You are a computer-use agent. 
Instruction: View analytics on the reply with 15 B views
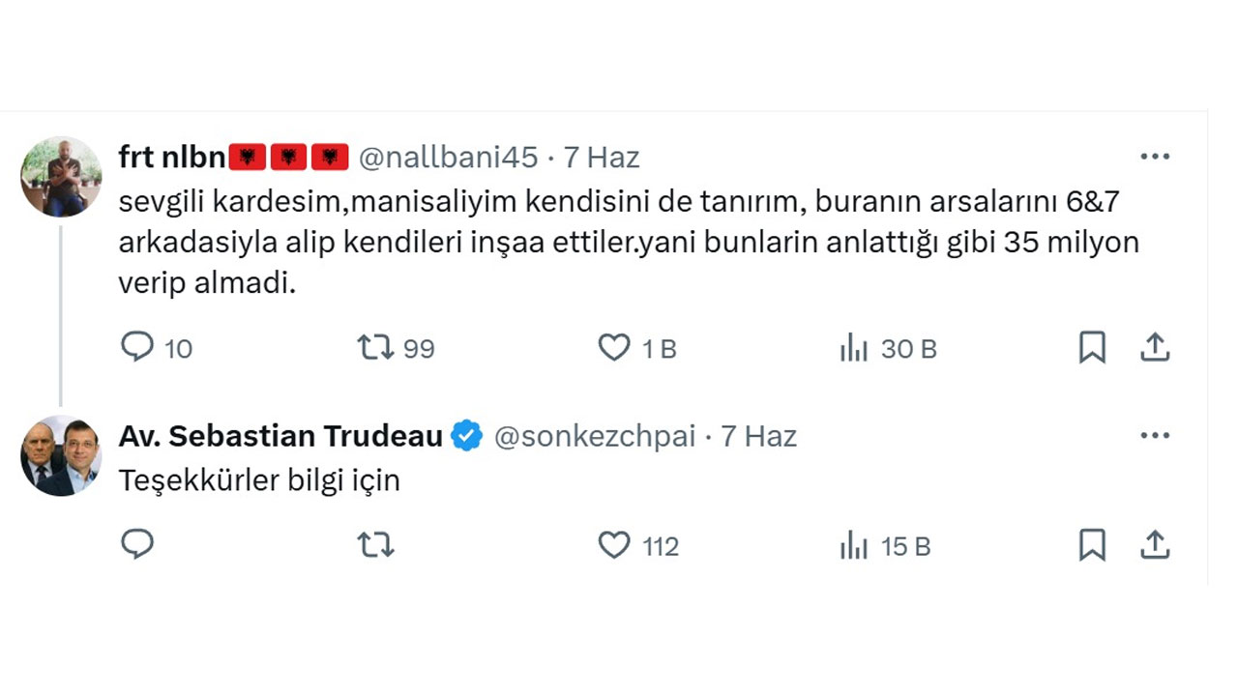855,544
